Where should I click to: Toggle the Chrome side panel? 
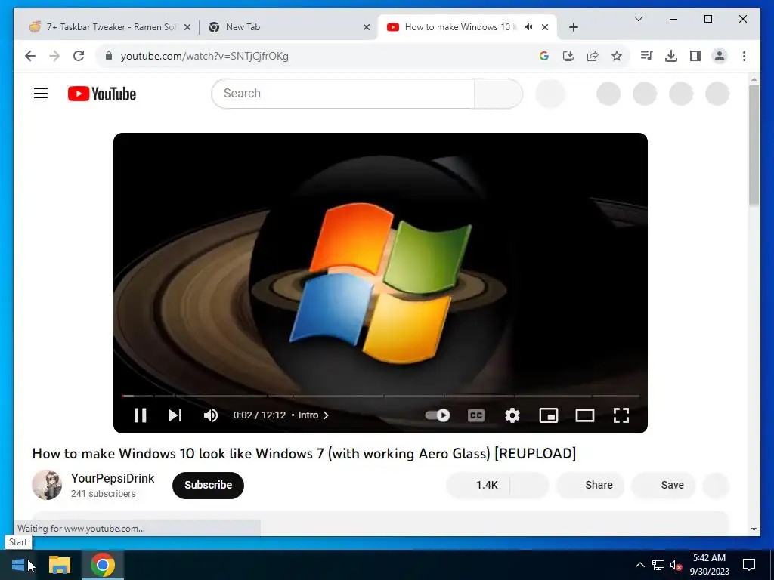point(695,56)
